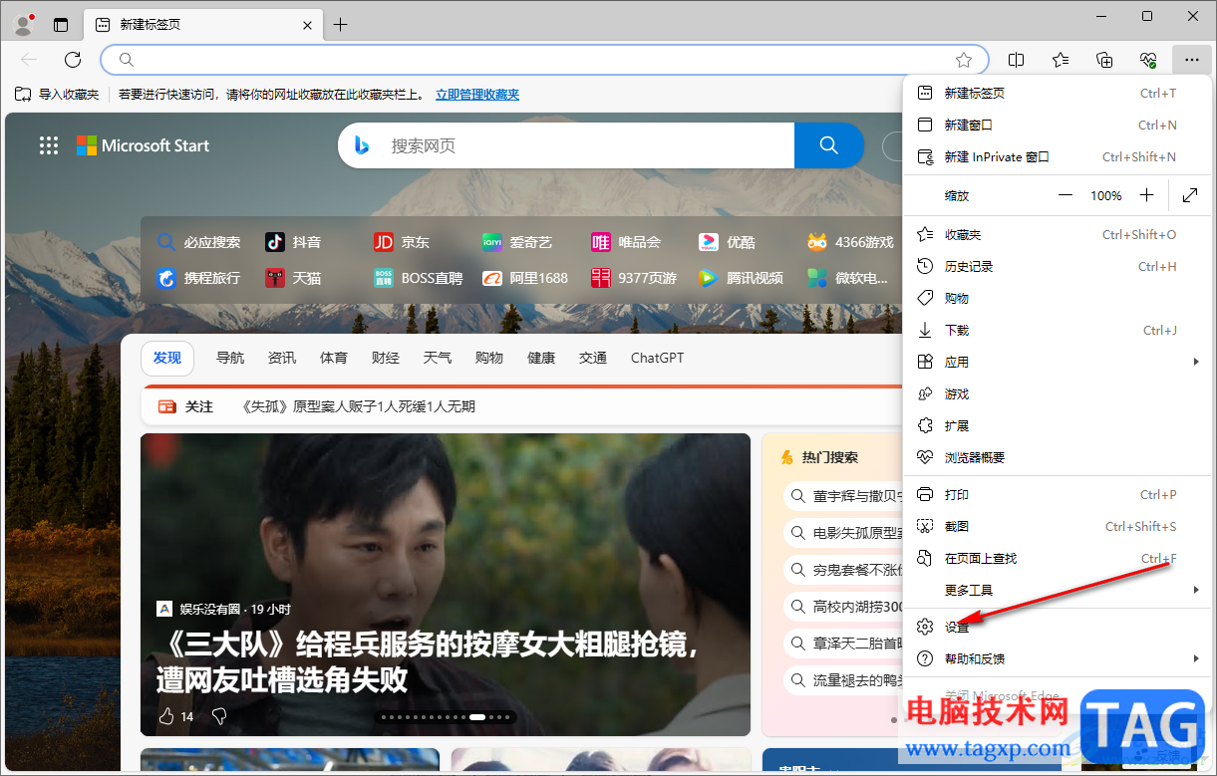Open the tab actions menu icon

pyautogui.click(x=61, y=25)
